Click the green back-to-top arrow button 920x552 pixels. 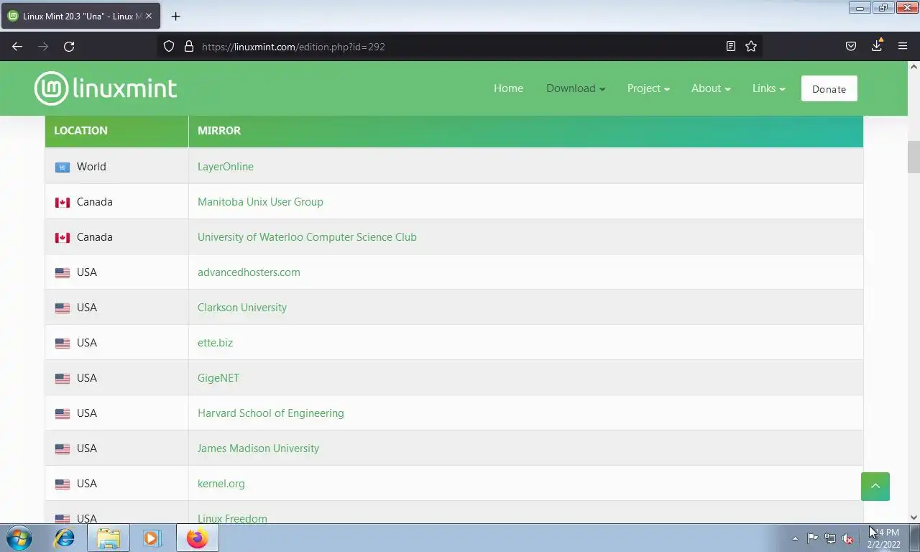coord(875,487)
